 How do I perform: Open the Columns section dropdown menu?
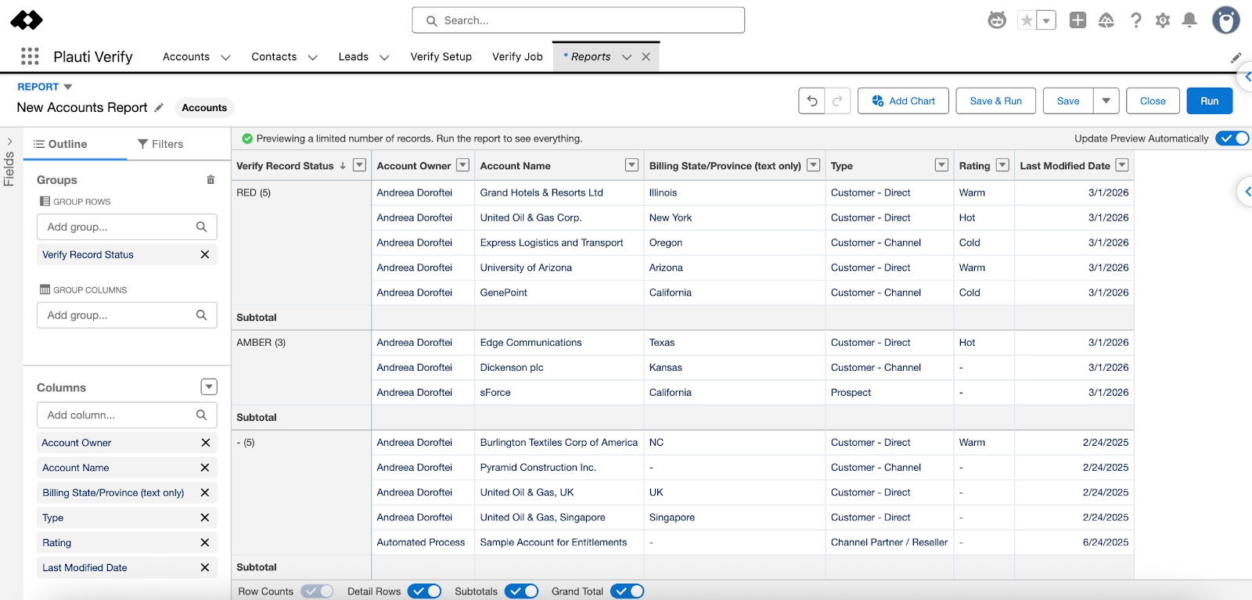[x=209, y=387]
